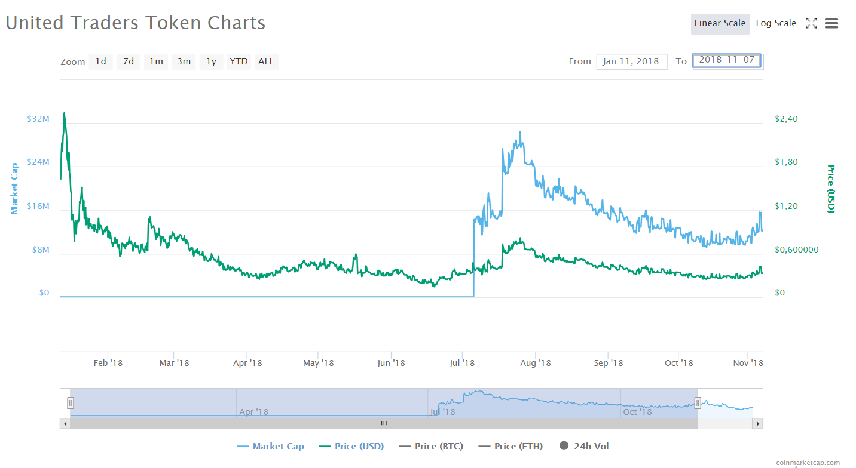Click the '$1,80' price axis label

(786, 162)
